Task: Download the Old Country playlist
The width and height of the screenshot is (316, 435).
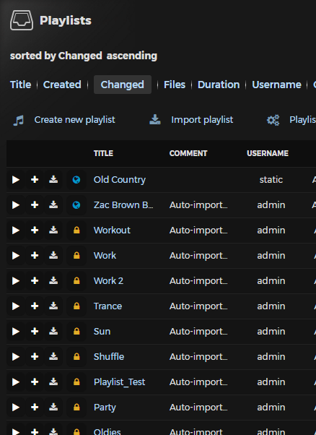Action: click(53, 179)
